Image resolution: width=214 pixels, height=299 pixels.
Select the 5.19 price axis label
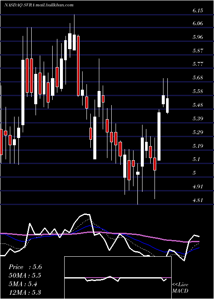(x=198, y=146)
